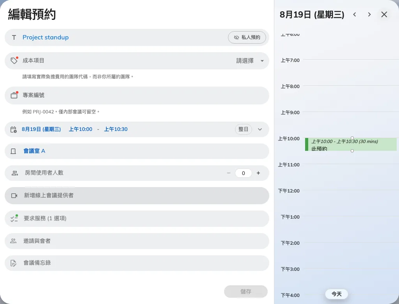The image size is (399, 304).
Task: Click hint text 例如 PRJ-0042
Action: click(61, 112)
